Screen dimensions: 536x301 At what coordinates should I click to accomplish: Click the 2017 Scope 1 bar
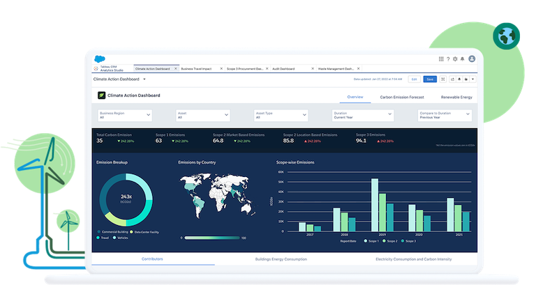[302, 227]
